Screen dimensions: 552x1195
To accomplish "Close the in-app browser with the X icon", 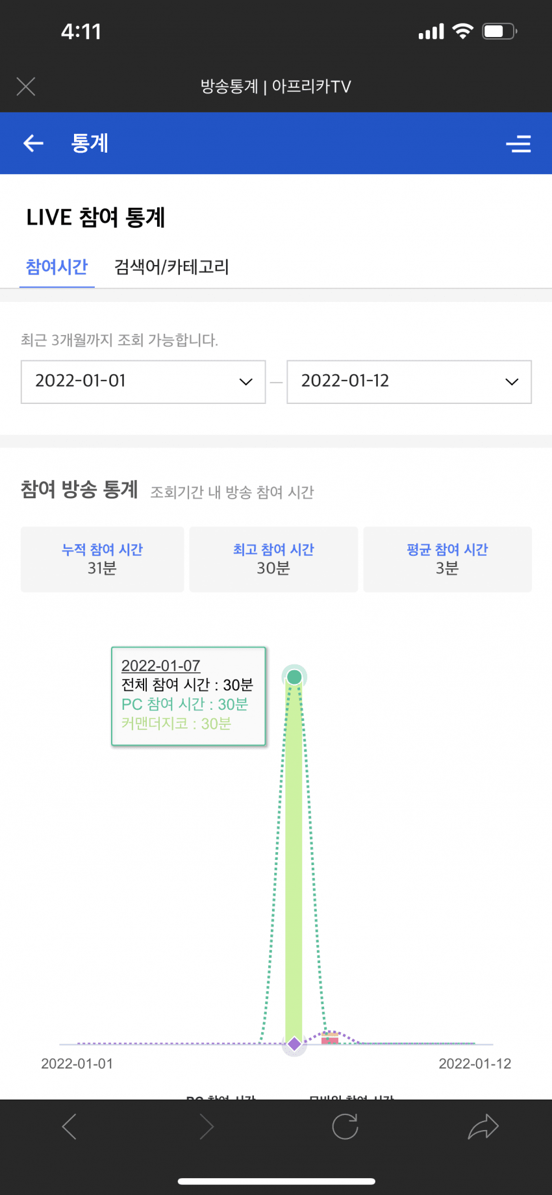I will pyautogui.click(x=26, y=86).
